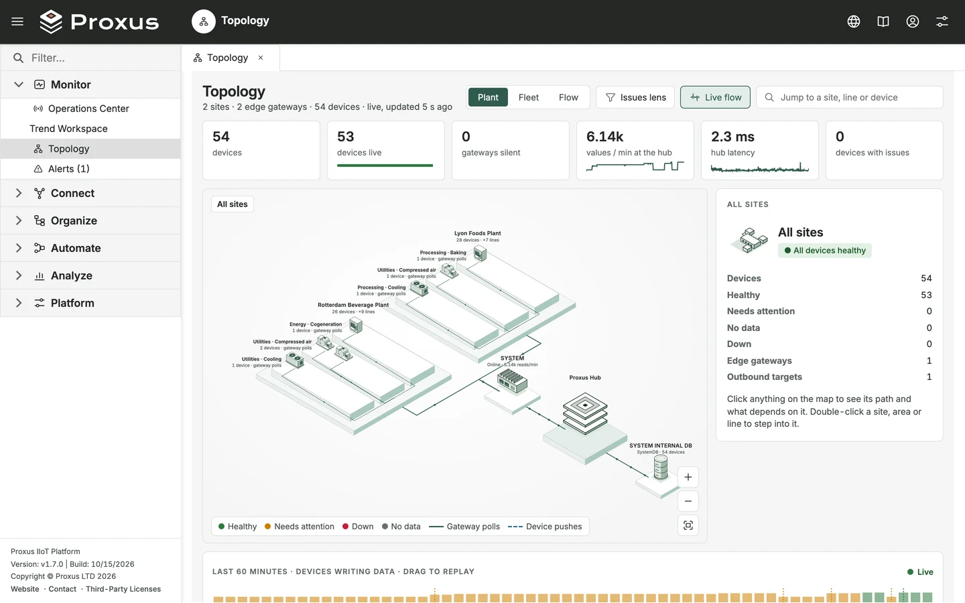Viewport: 965px width, 603px height.
Task: Open the globe language selector
Action: [854, 21]
